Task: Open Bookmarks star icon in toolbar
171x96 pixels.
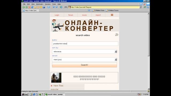Action: coord(38,7)
